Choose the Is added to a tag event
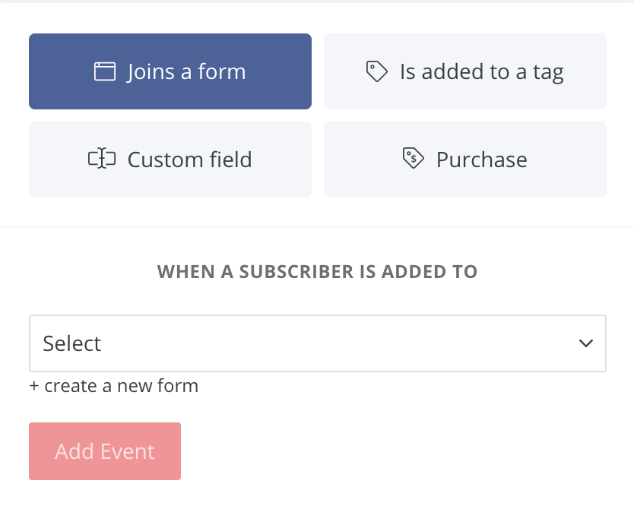This screenshot has height=509, width=634. point(464,71)
